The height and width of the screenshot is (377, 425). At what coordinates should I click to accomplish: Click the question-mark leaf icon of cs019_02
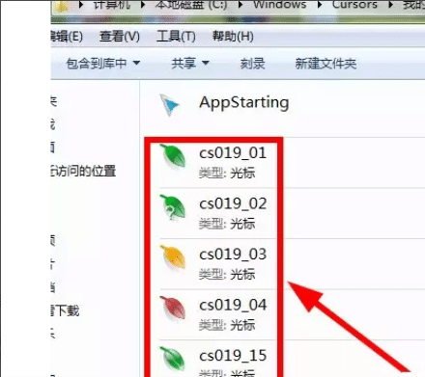point(173,207)
